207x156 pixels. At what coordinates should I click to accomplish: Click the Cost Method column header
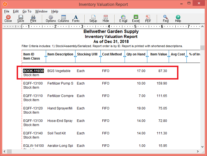(x=112, y=54)
